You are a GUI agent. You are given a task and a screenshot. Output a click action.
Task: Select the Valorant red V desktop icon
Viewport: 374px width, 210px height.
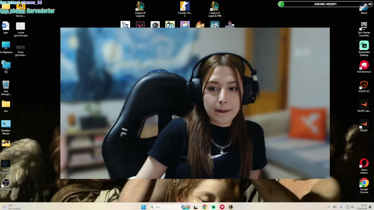pyautogui.click(x=140, y=24)
